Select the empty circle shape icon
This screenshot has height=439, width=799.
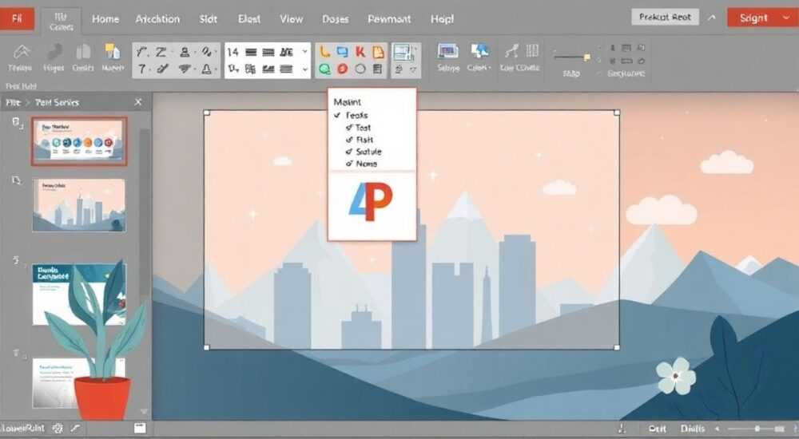coord(360,69)
